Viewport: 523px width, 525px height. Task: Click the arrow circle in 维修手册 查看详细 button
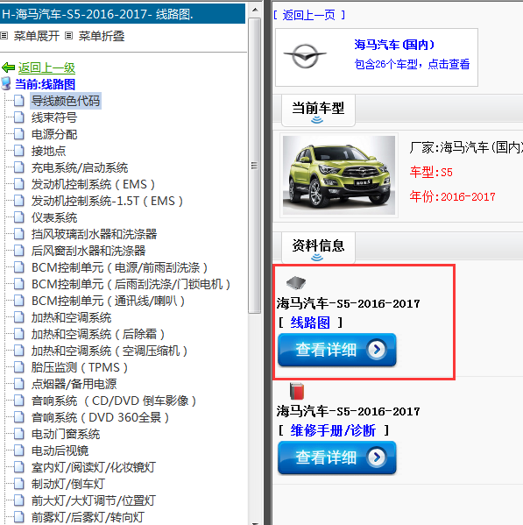click(377, 458)
